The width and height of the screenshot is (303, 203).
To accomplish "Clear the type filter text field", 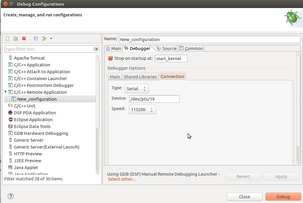I will coord(96,49).
